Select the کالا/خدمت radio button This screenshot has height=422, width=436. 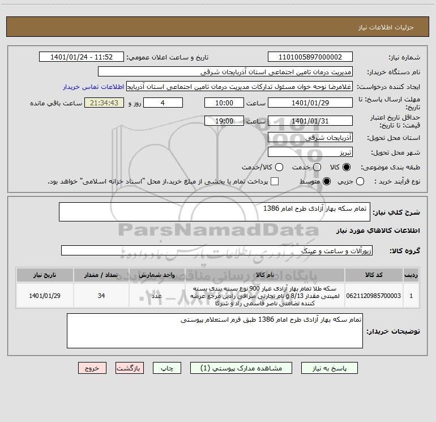[279, 167]
